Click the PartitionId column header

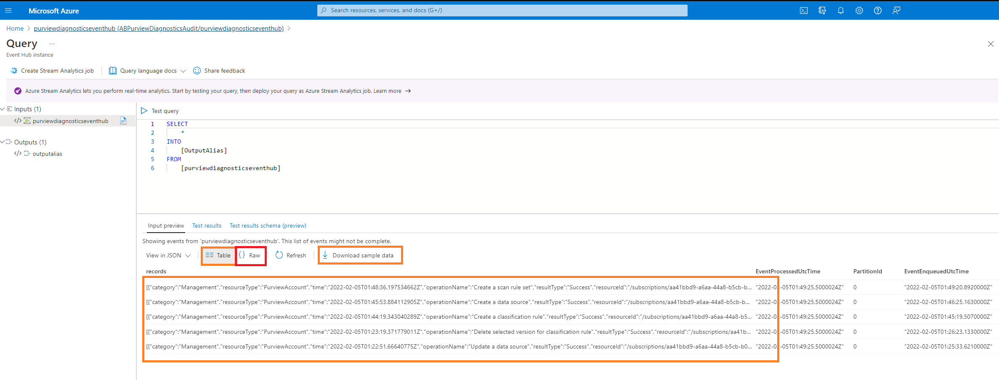868,271
